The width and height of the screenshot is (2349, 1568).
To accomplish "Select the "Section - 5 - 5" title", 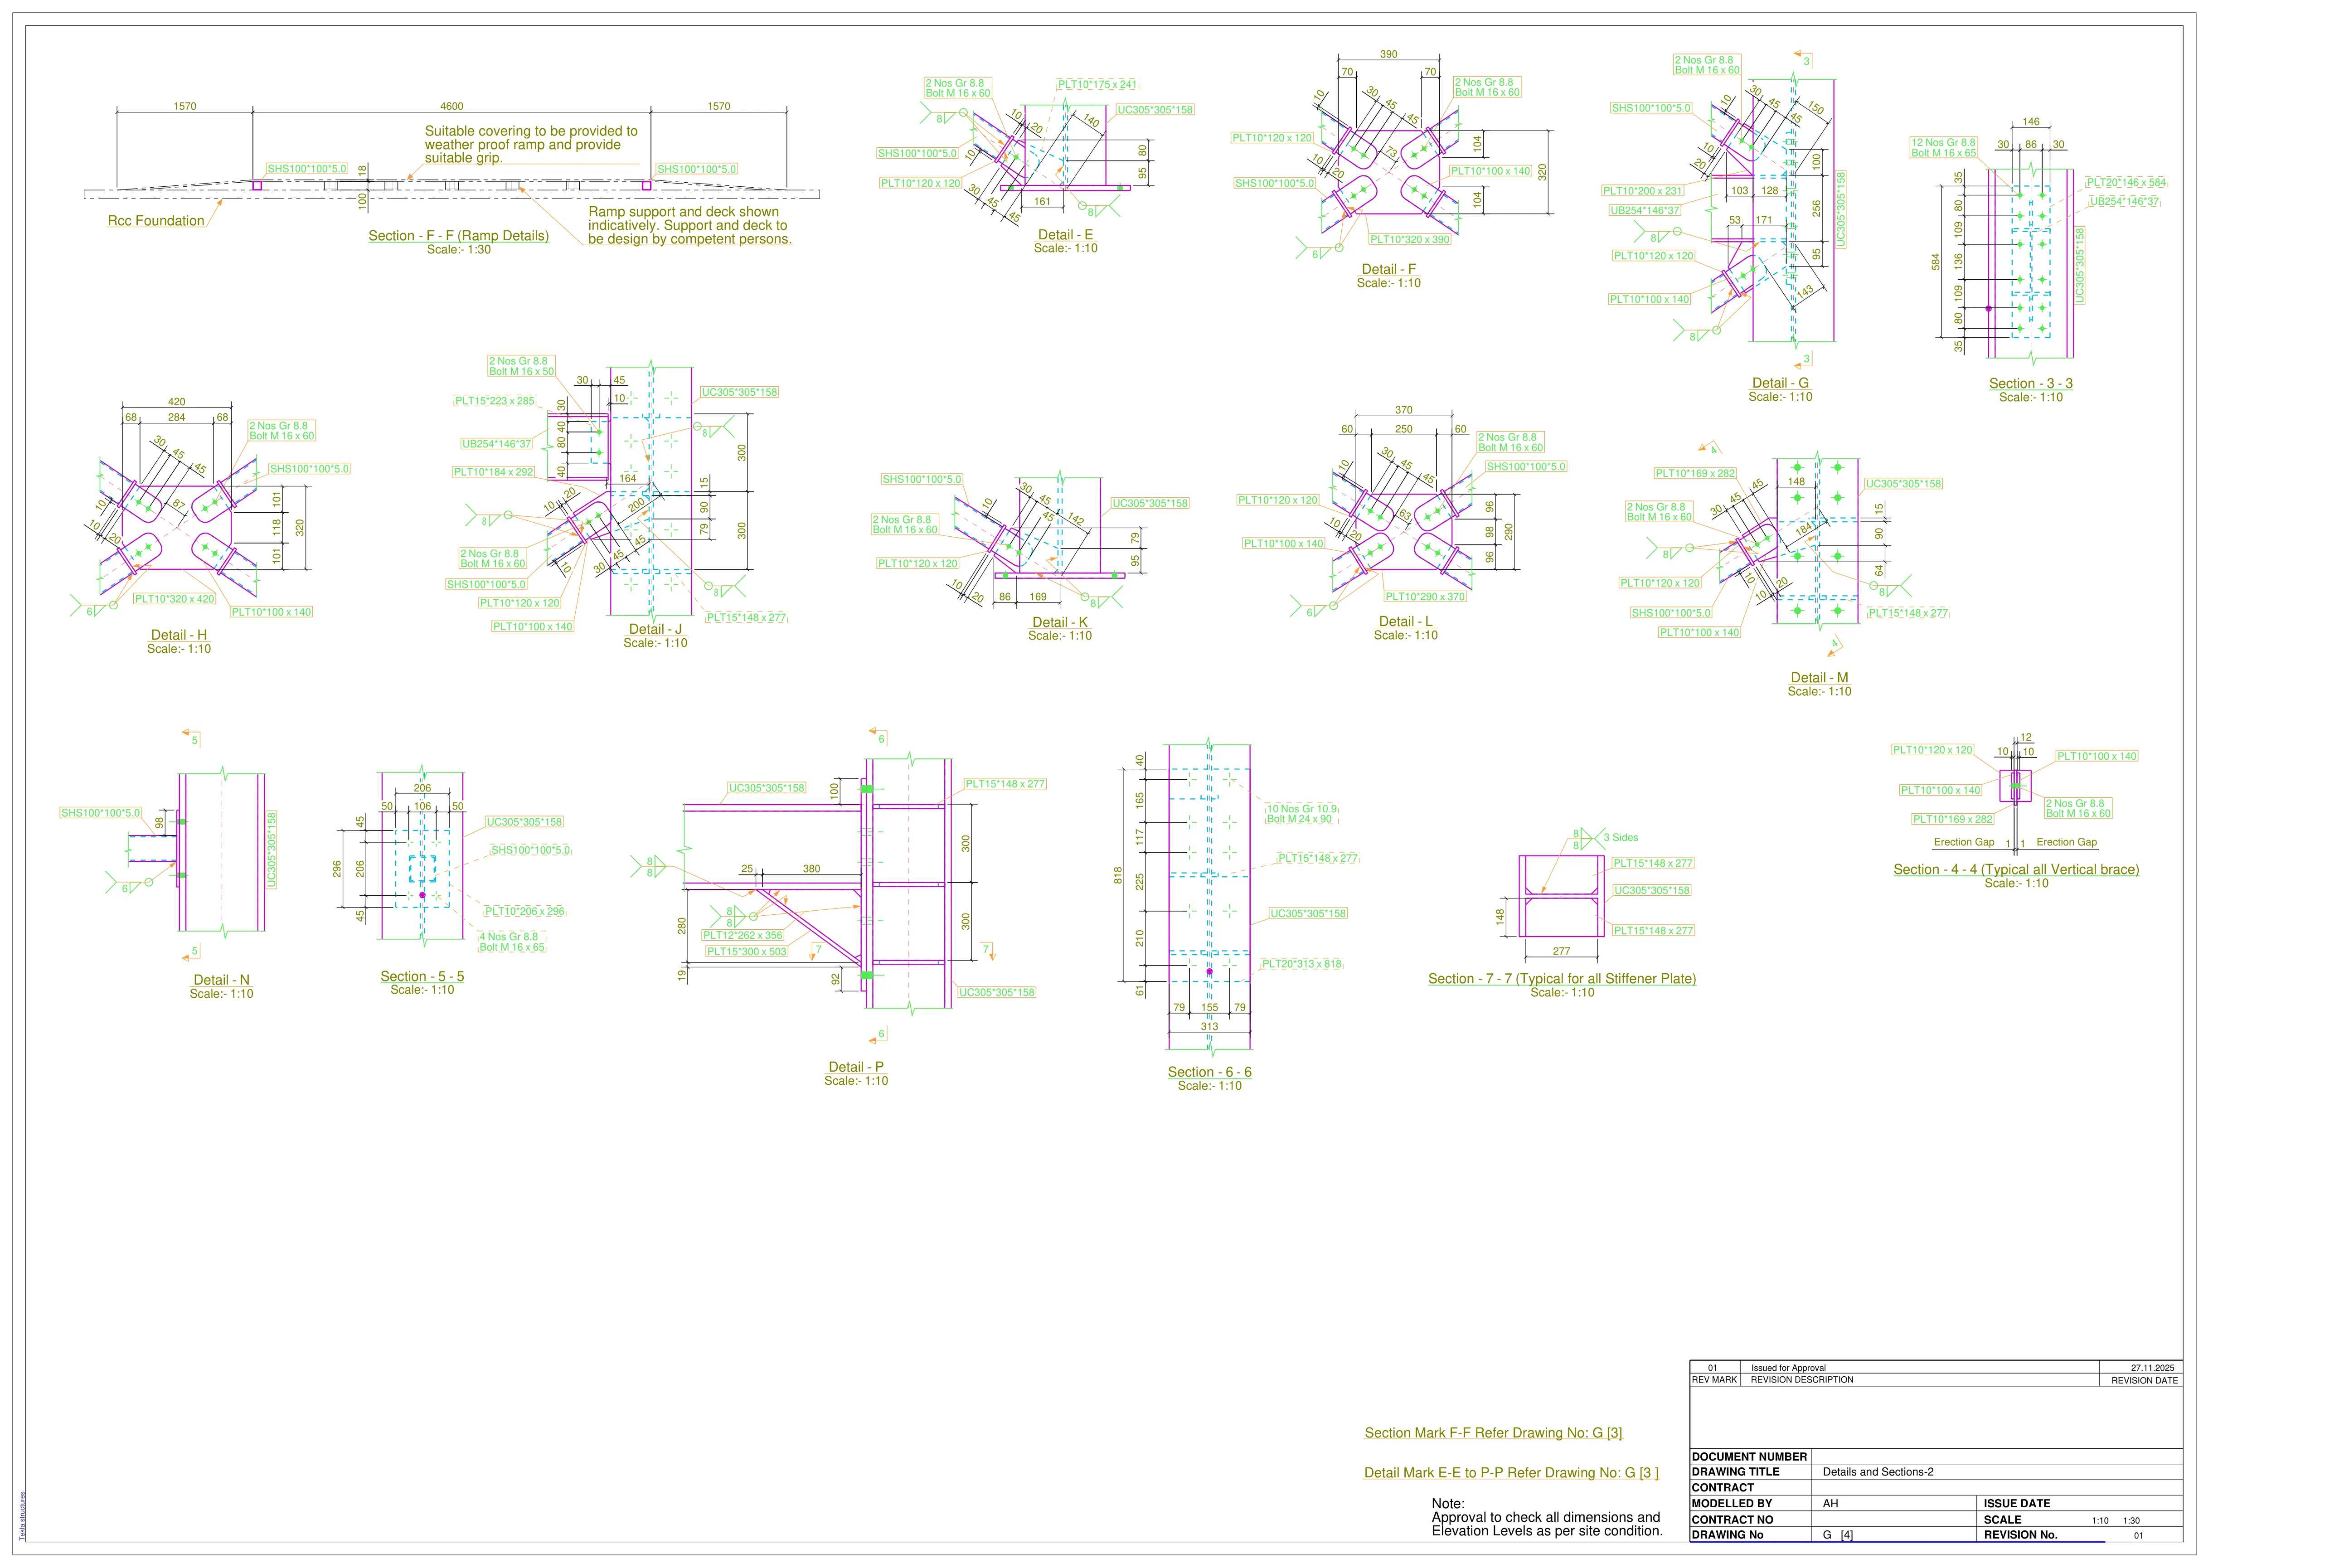I will [422, 976].
